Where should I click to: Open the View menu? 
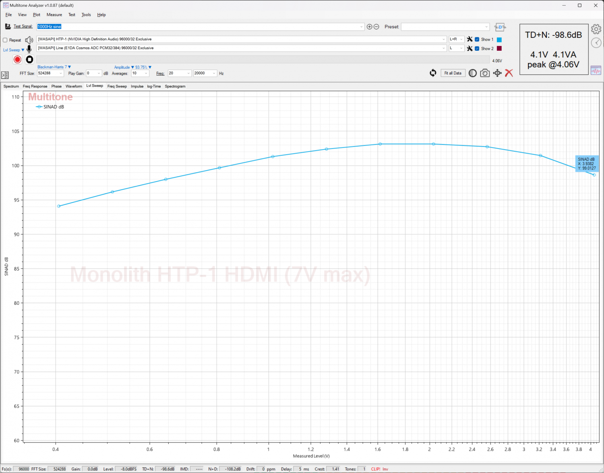pos(22,15)
